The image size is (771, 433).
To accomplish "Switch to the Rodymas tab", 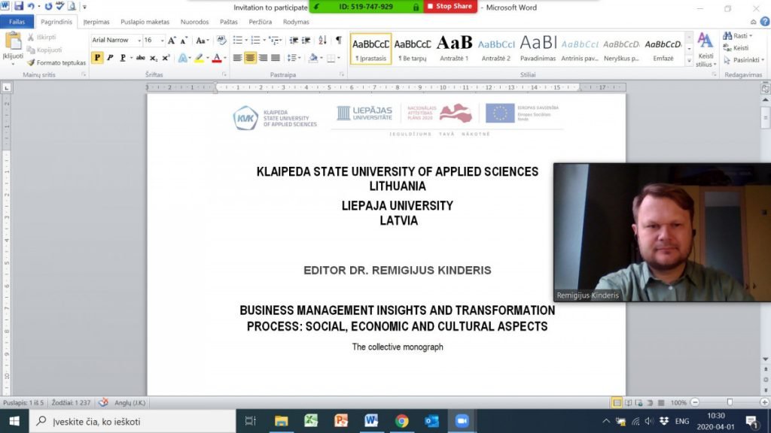I will coord(296,22).
